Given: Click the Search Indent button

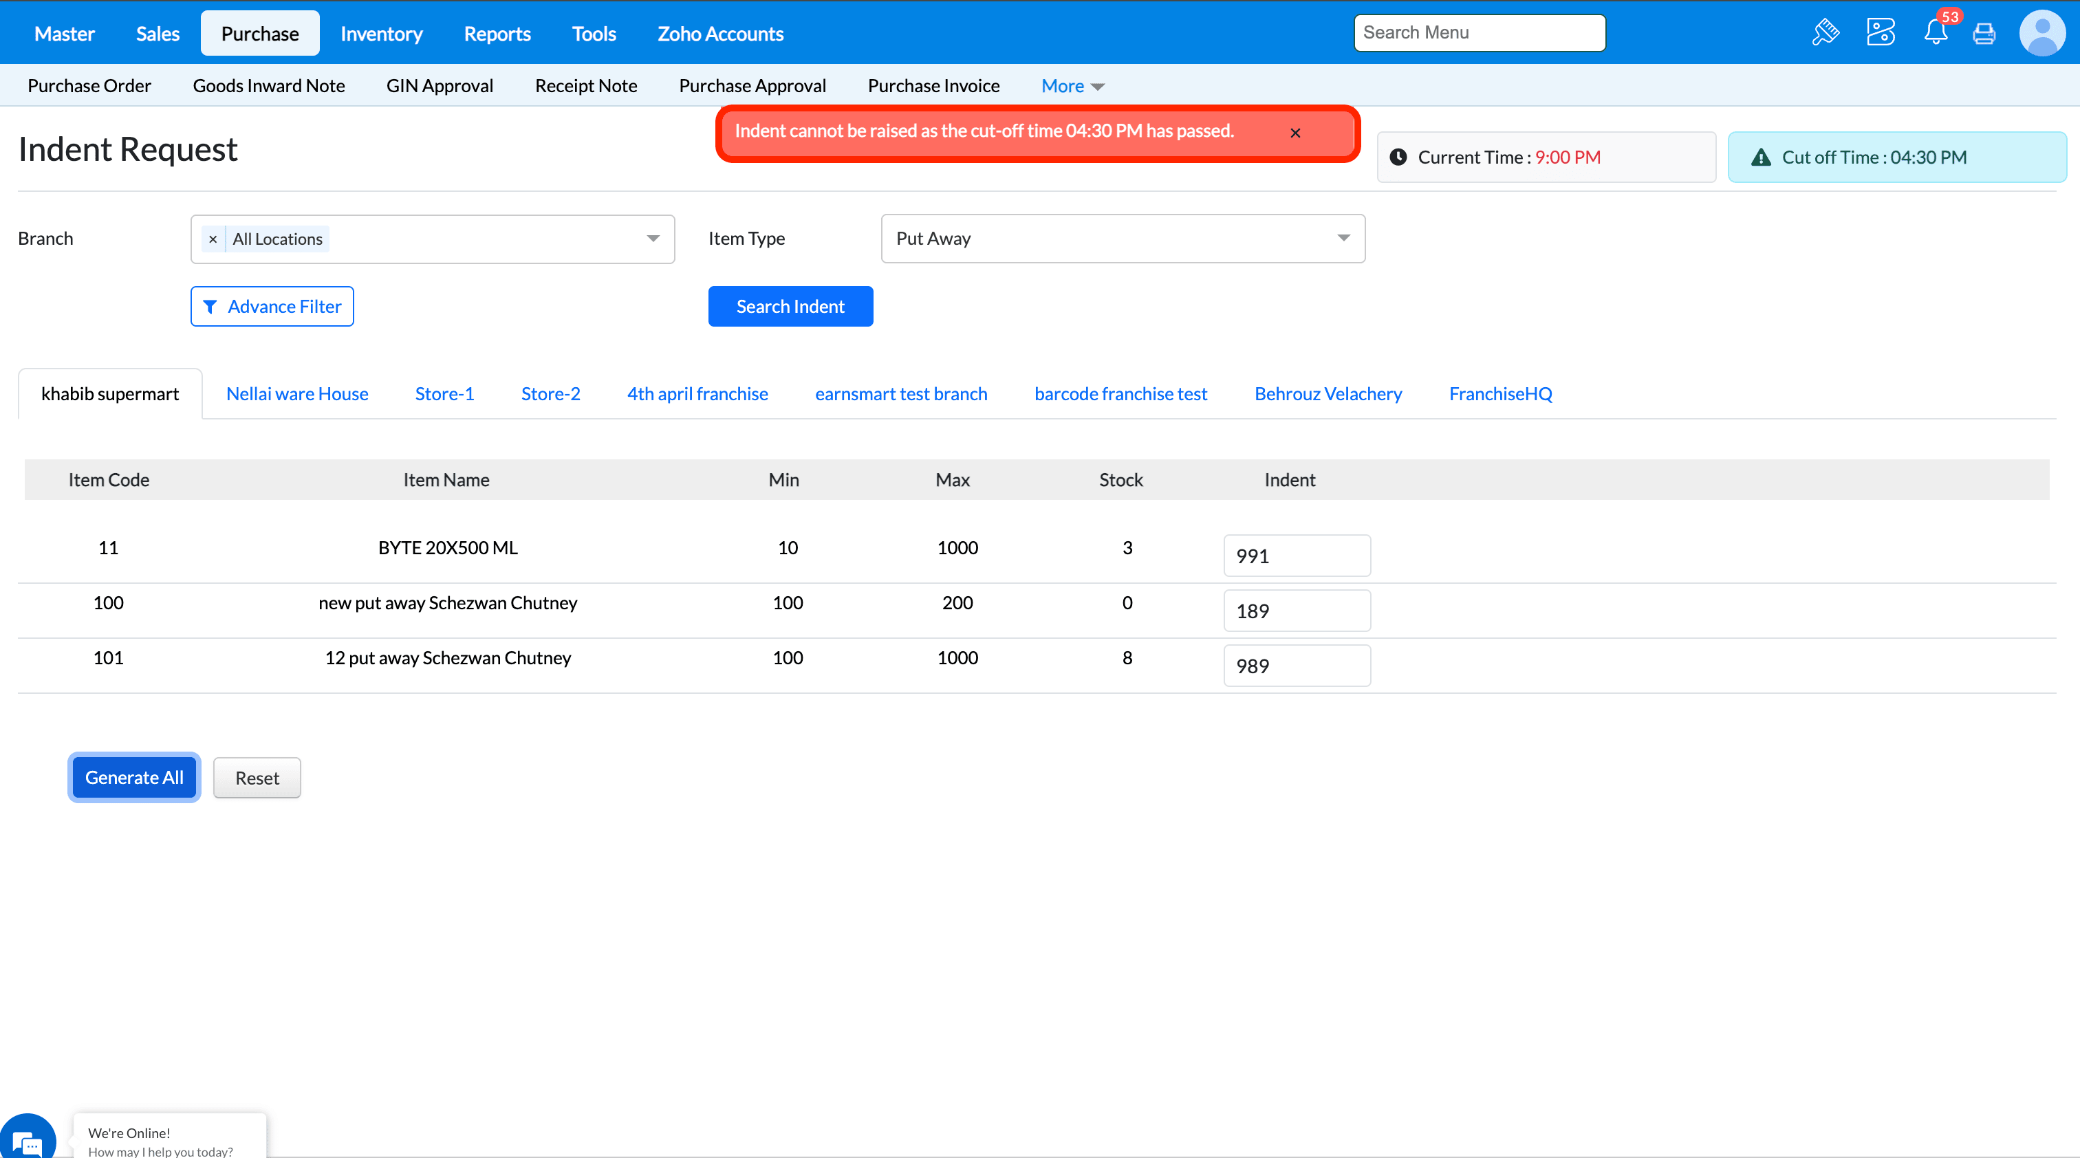Looking at the screenshot, I should 790,307.
